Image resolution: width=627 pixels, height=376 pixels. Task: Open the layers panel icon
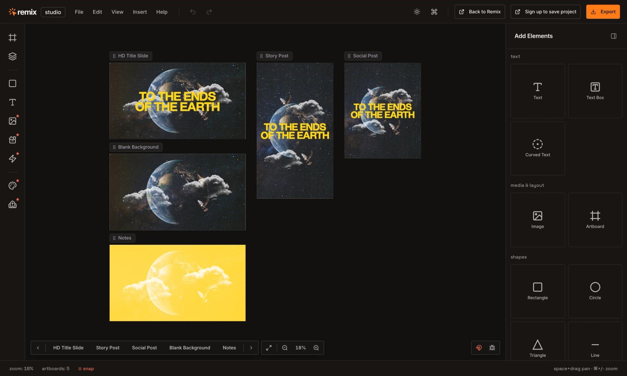click(x=13, y=56)
